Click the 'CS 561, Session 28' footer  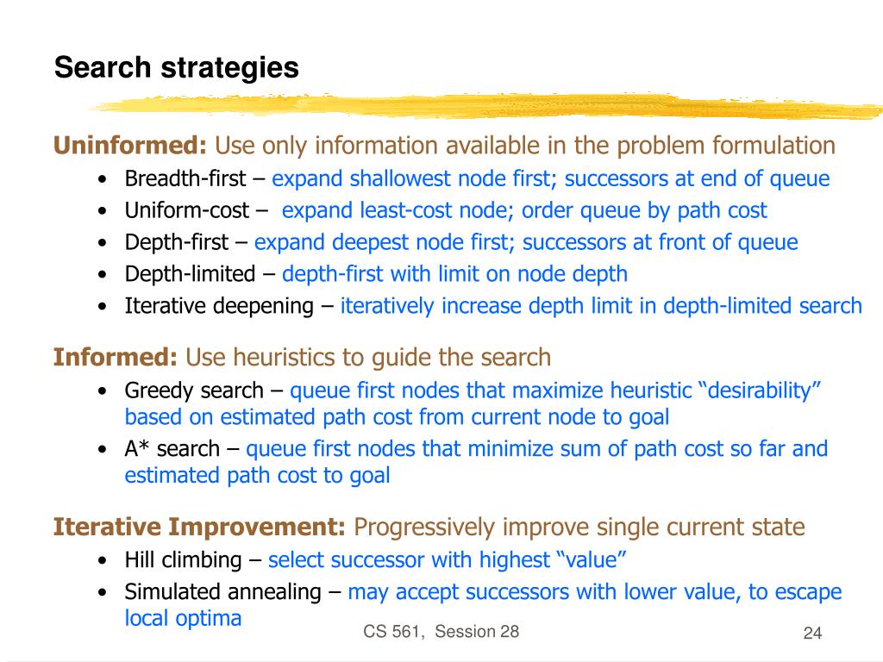tap(441, 632)
